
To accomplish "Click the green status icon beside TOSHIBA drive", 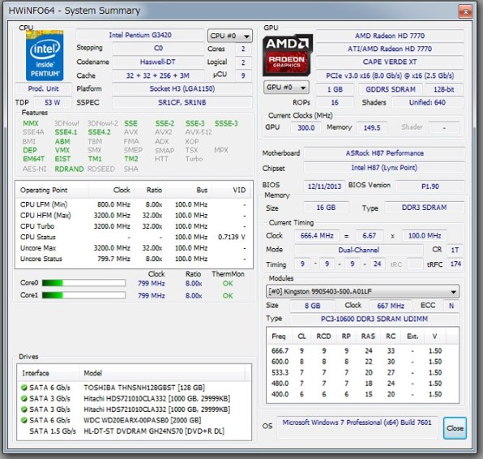I will click(24, 388).
